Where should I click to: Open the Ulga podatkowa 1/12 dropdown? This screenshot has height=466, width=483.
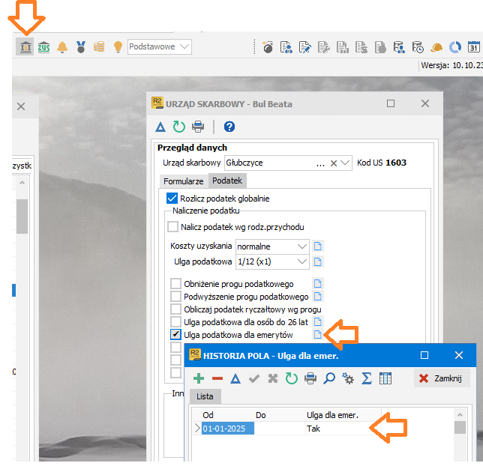pyautogui.click(x=301, y=261)
